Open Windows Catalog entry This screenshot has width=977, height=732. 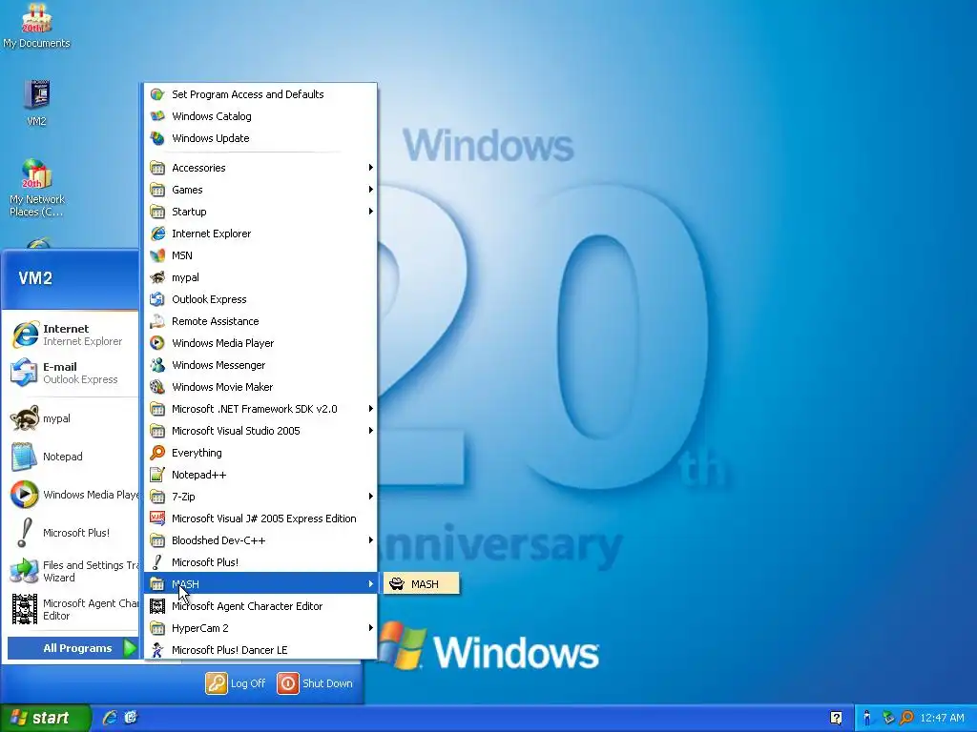coord(260,115)
